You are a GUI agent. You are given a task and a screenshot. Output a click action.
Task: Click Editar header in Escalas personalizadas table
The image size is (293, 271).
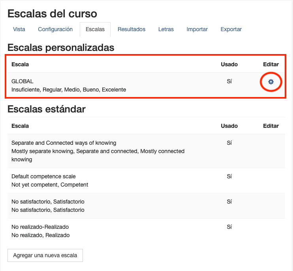pos(271,64)
